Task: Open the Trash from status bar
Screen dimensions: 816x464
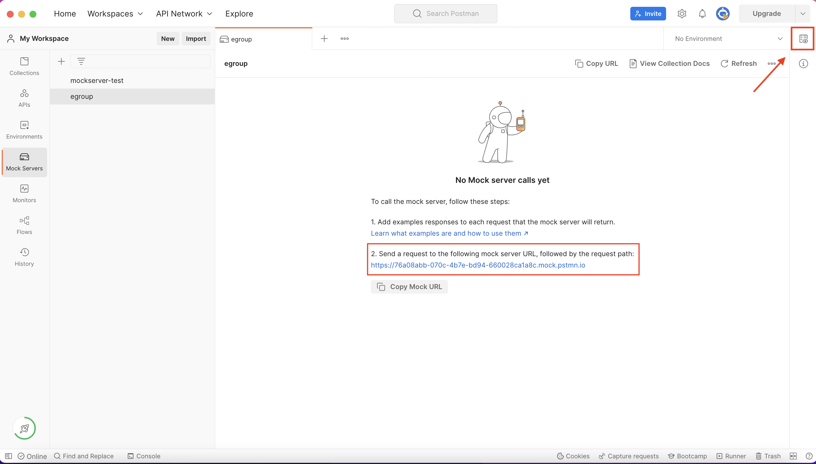Action: pos(768,456)
